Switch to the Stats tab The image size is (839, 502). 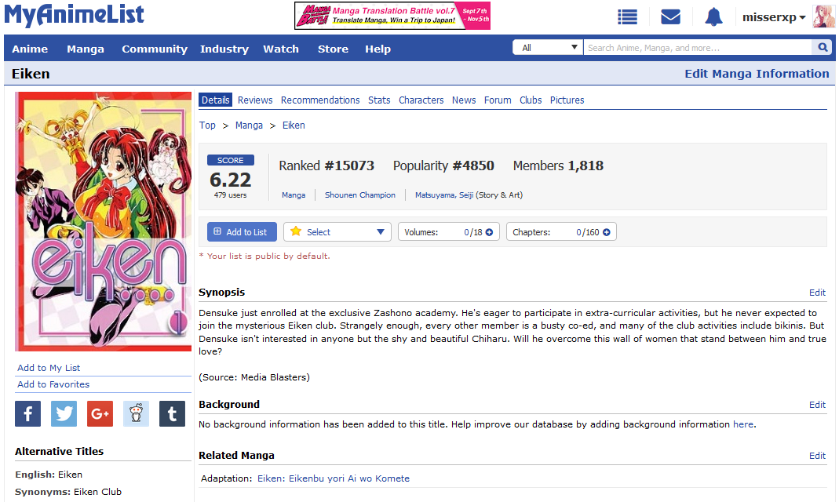click(379, 100)
